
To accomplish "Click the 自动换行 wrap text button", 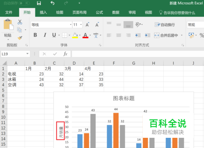I will click(165, 25).
